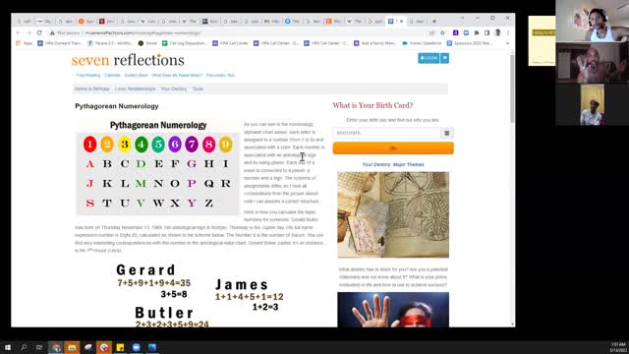This screenshot has width=629, height=354.
Task: Open the Windows Start menu
Action: pos(8,347)
